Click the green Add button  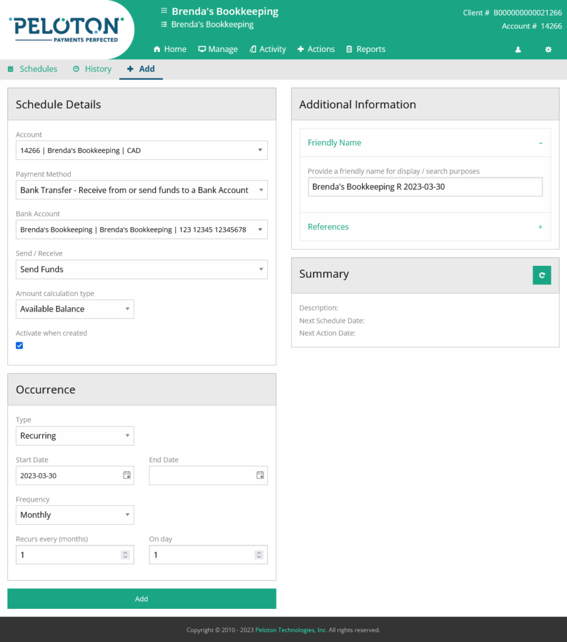pos(142,599)
